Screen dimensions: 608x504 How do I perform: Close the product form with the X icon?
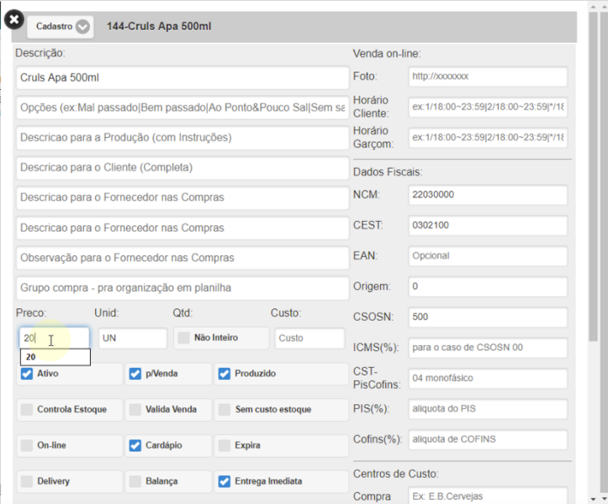14,19
